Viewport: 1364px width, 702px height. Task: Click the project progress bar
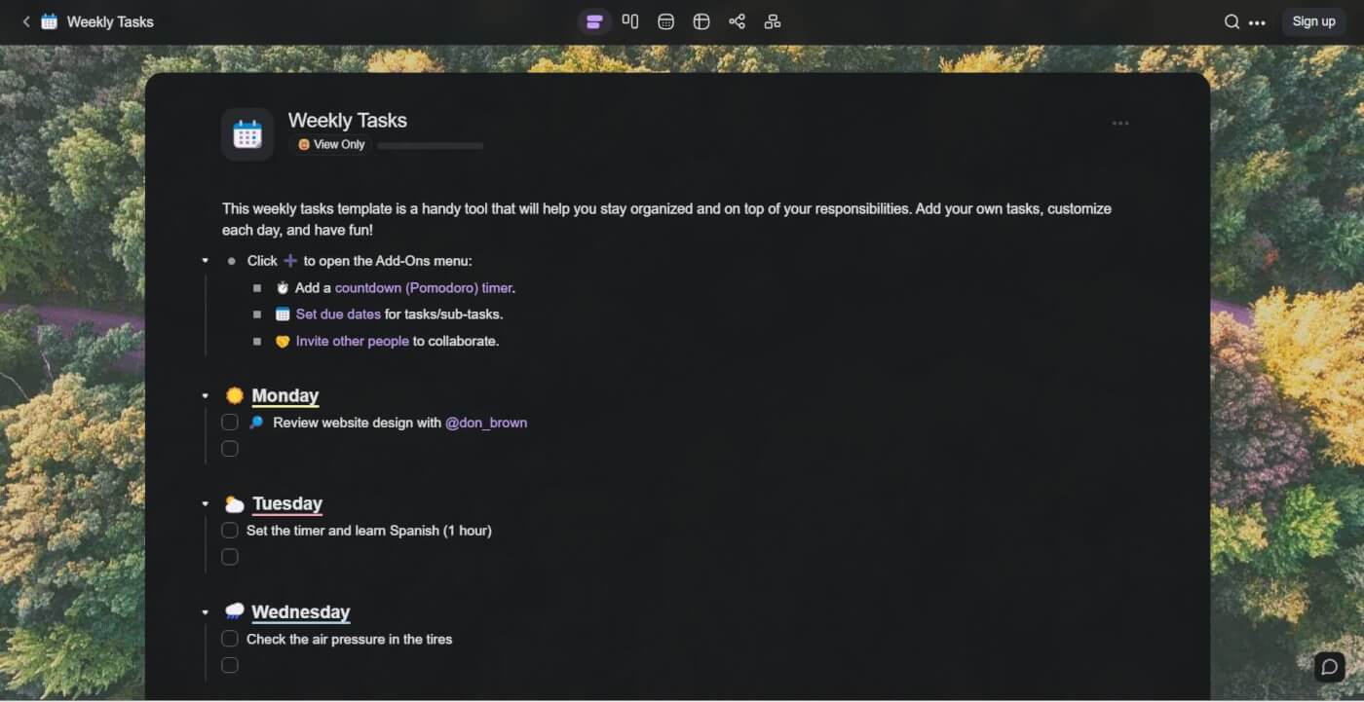click(x=431, y=146)
